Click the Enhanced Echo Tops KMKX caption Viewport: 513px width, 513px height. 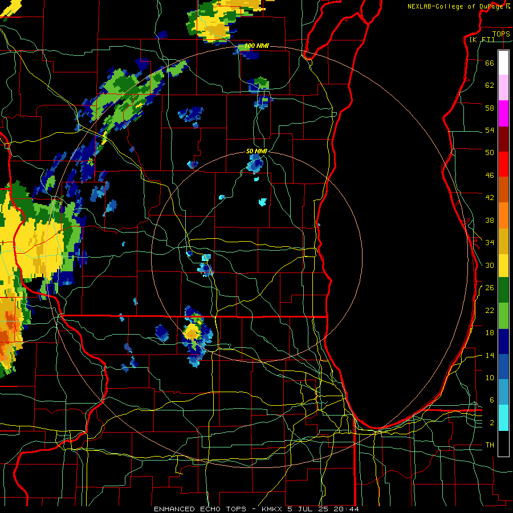256,509
